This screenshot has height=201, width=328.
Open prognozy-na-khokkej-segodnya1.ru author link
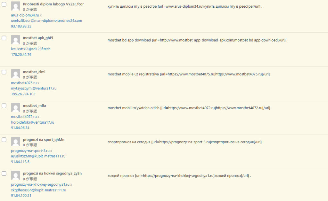coord(40,184)
